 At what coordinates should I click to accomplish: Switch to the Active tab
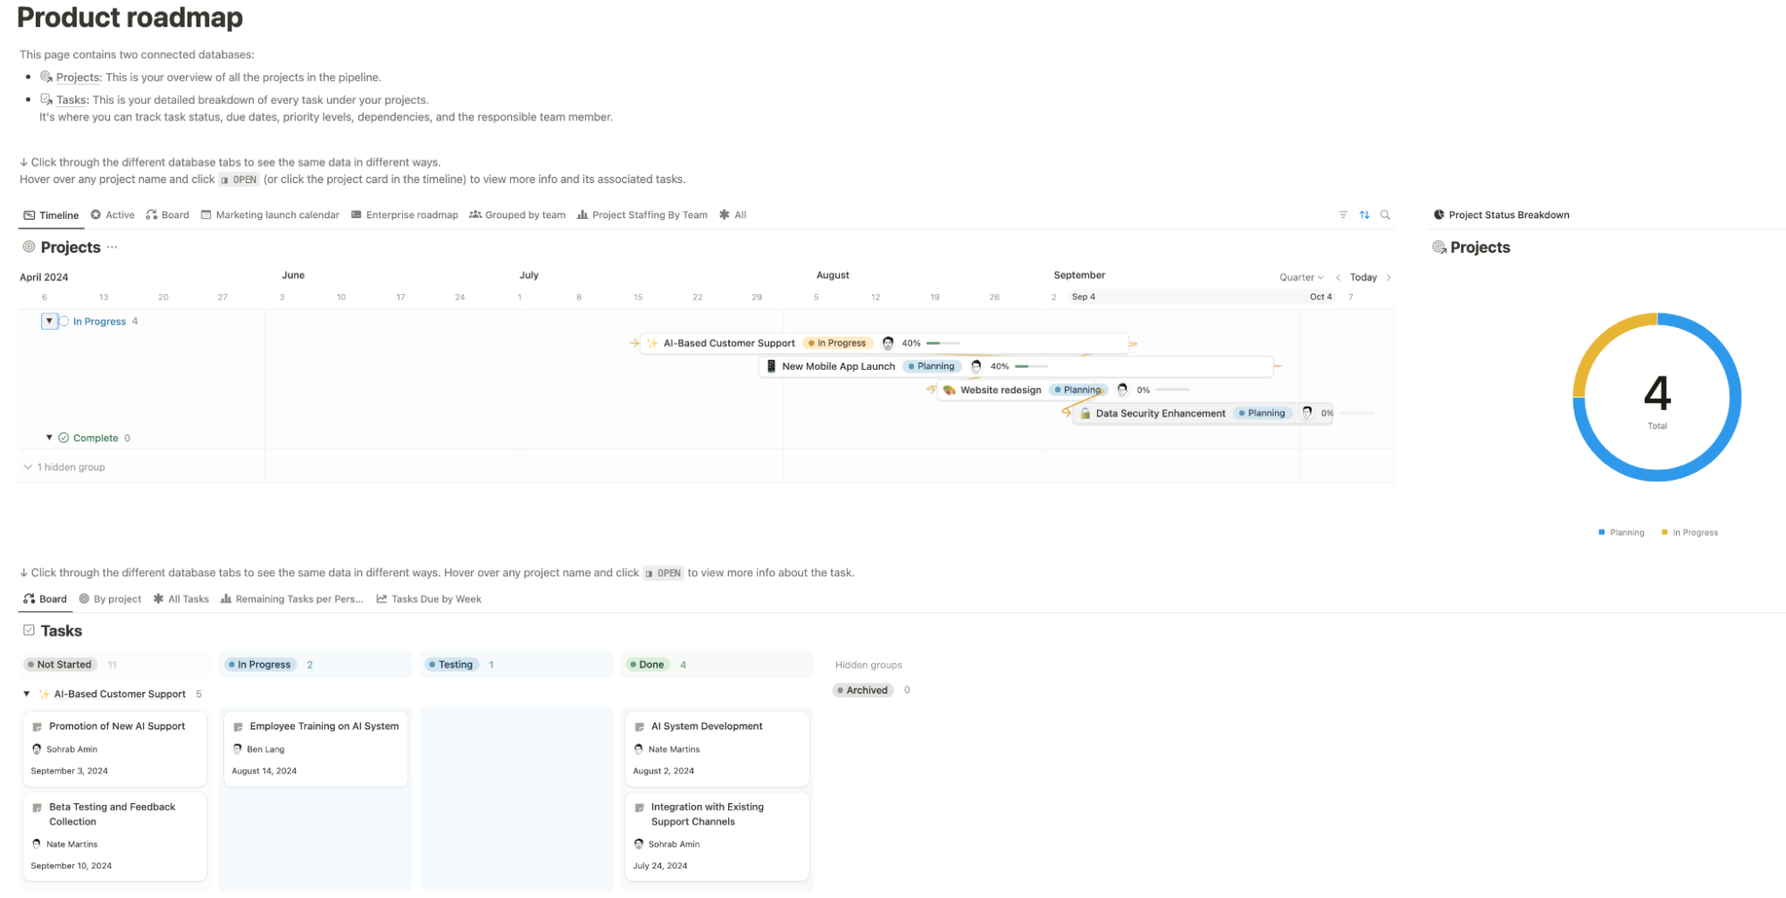[x=113, y=215]
